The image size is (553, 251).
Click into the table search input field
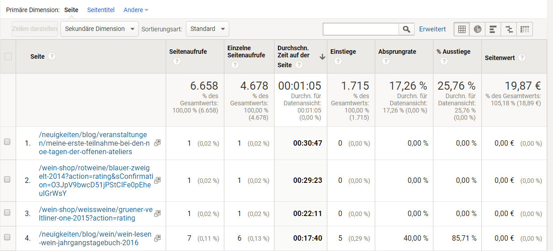(x=360, y=29)
